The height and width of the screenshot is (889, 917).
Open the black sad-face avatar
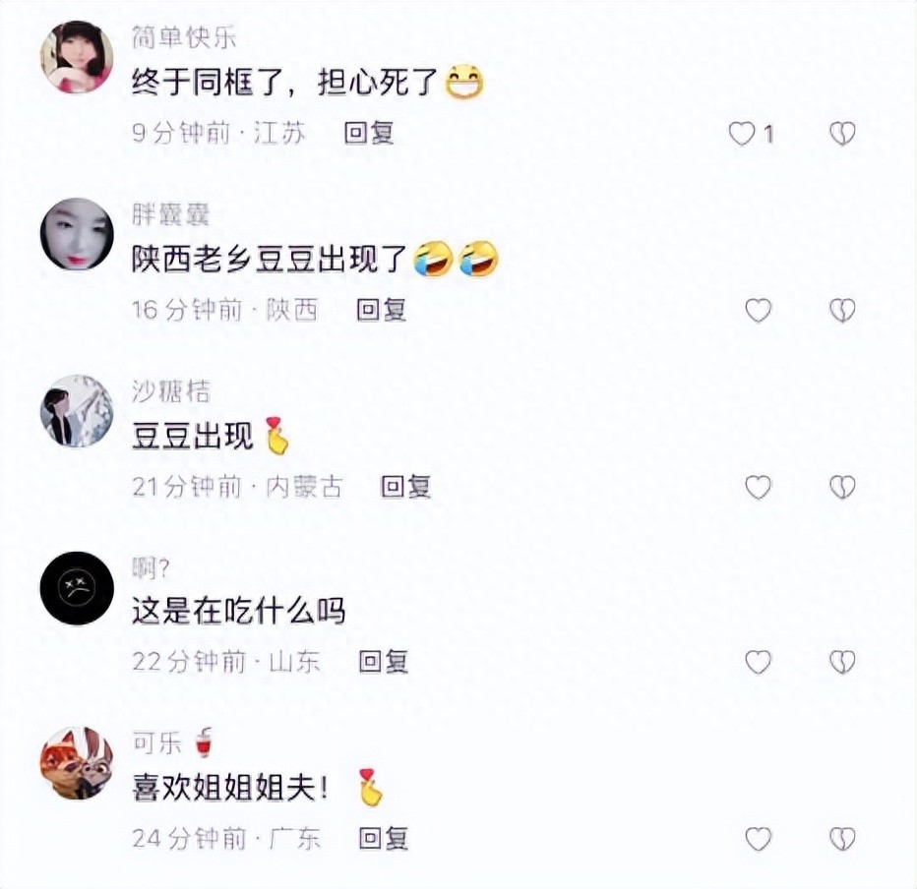coord(77,588)
